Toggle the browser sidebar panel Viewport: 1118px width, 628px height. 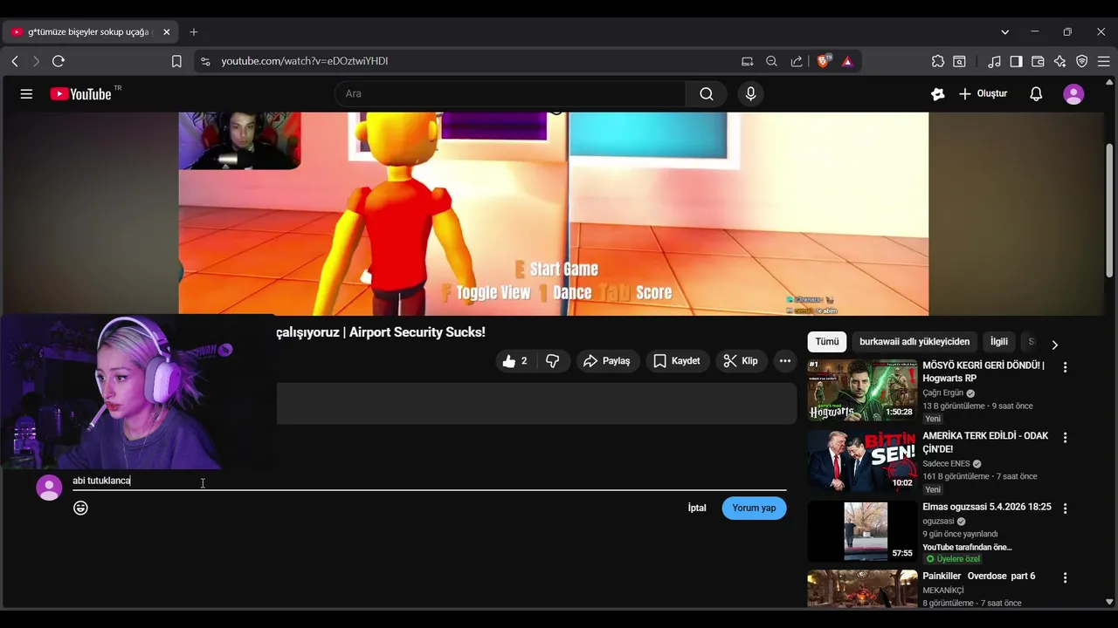pyautogui.click(x=1016, y=61)
